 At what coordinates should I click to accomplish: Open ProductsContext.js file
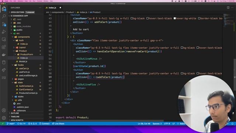pos(28,93)
